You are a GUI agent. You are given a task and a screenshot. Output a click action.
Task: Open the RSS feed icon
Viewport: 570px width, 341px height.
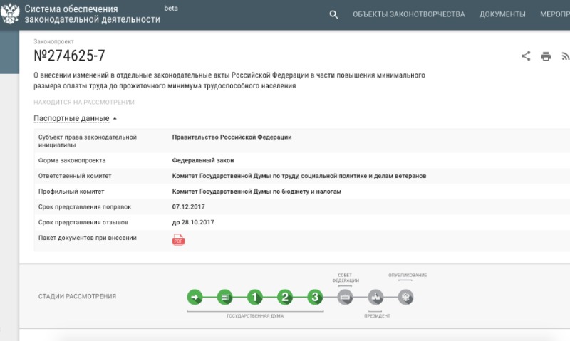(565, 56)
